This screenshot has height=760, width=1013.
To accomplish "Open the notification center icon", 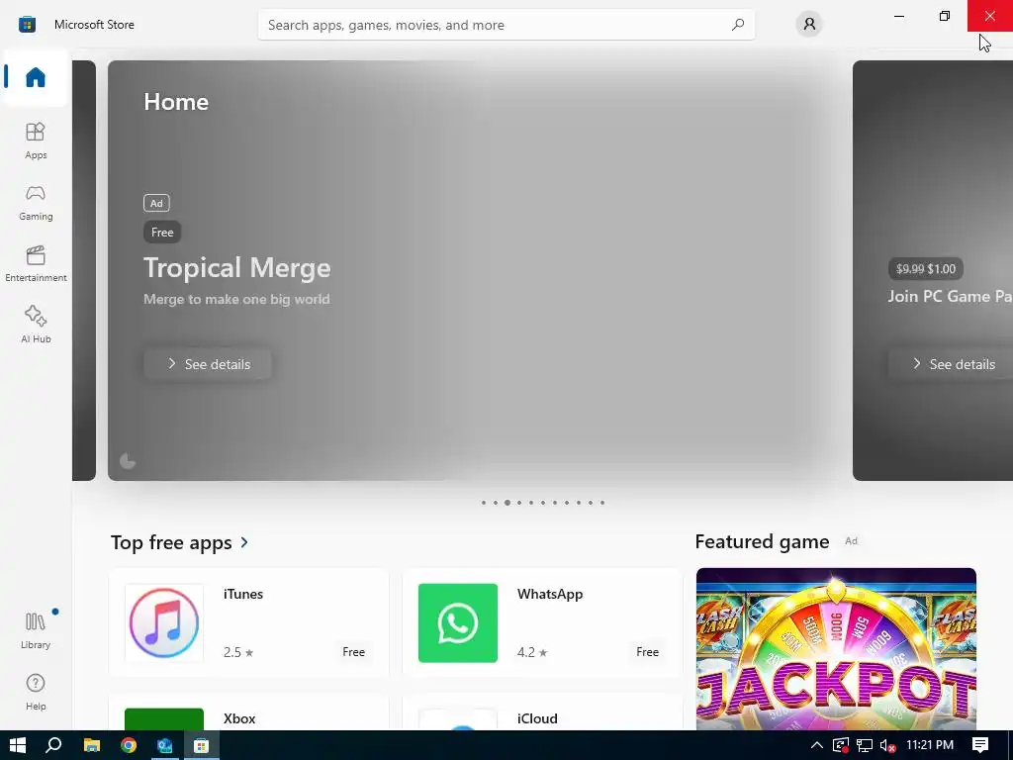I will click(980, 745).
